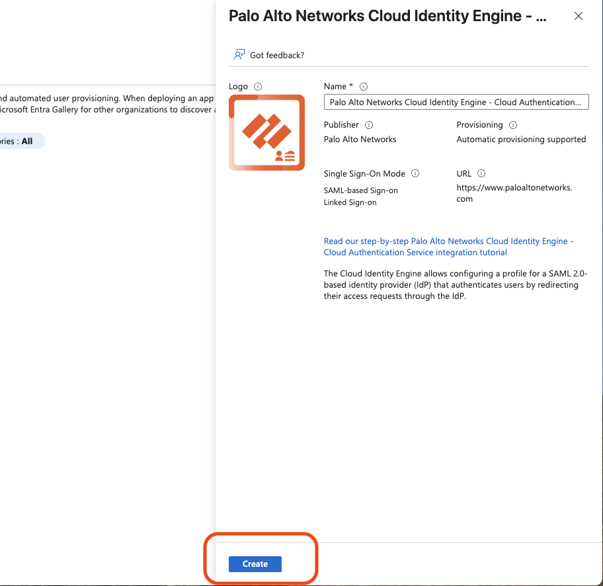Open the Categories : All filter
The width and height of the screenshot is (603, 586).
pos(20,141)
